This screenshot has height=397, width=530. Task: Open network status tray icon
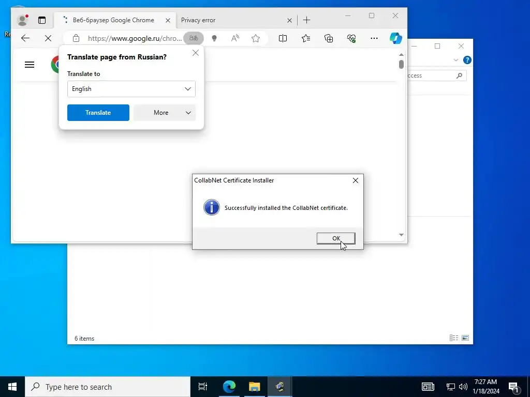point(451,387)
